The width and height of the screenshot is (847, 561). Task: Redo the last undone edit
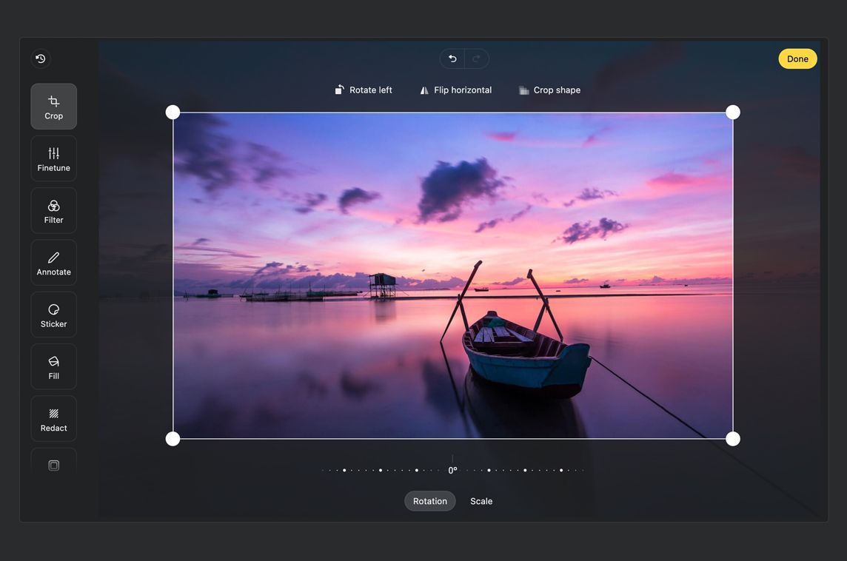(476, 58)
